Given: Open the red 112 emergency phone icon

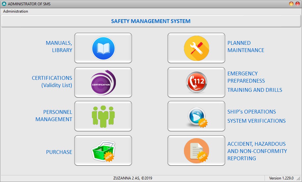Looking at the screenshot, I should (196, 82).
